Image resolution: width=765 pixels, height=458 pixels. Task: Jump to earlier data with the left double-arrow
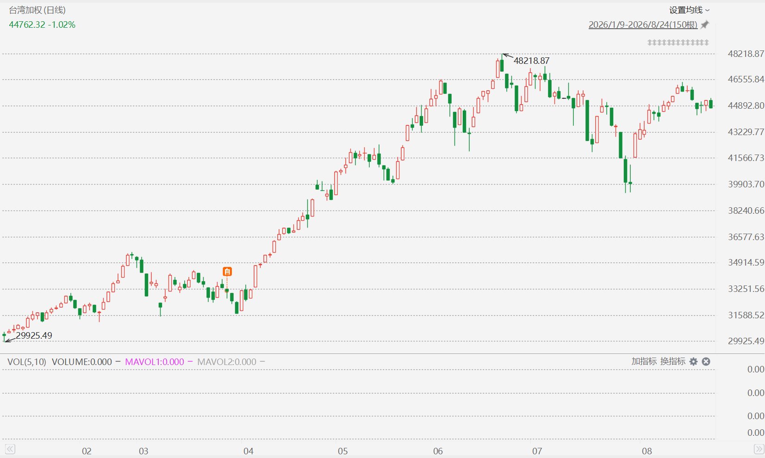[10, 449]
